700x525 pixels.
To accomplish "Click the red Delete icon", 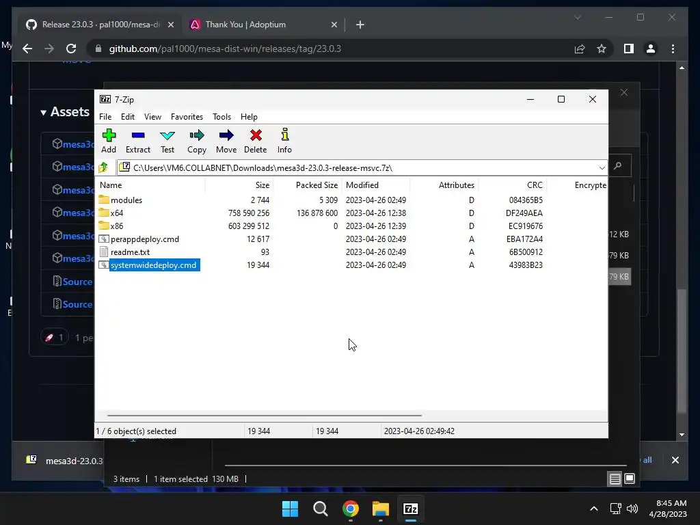I will click(256, 141).
